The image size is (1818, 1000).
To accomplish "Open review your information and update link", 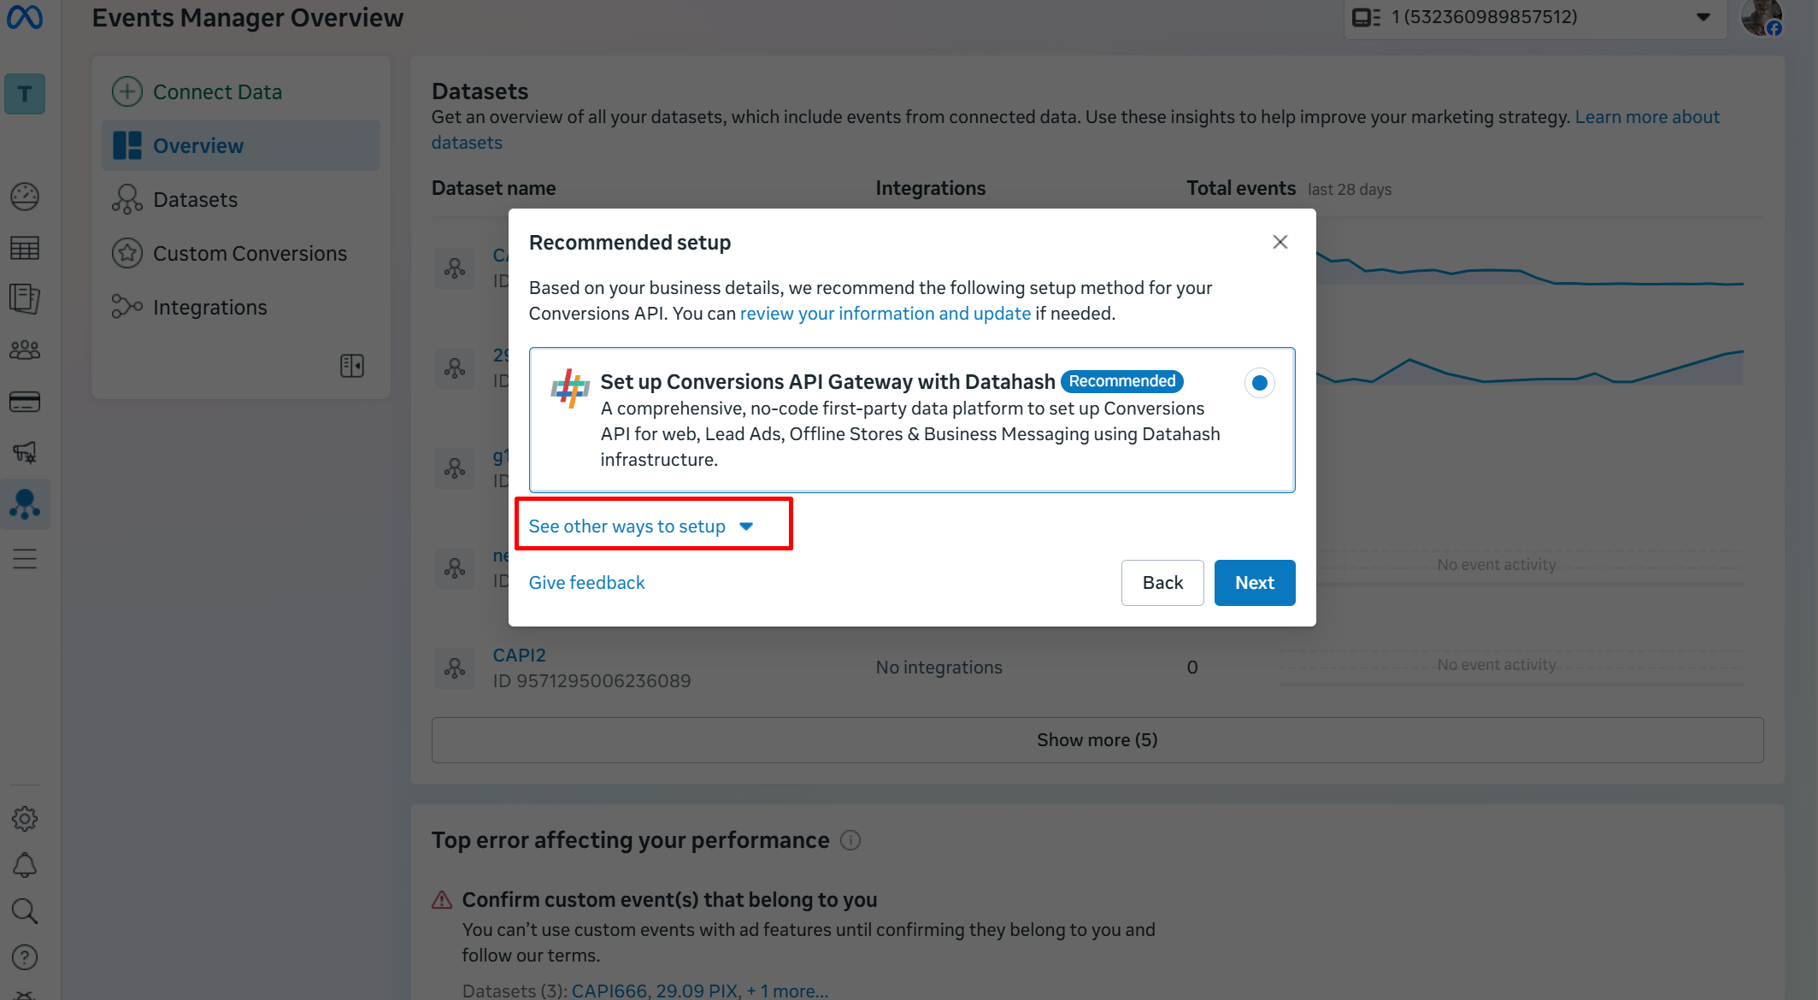I will [x=885, y=314].
